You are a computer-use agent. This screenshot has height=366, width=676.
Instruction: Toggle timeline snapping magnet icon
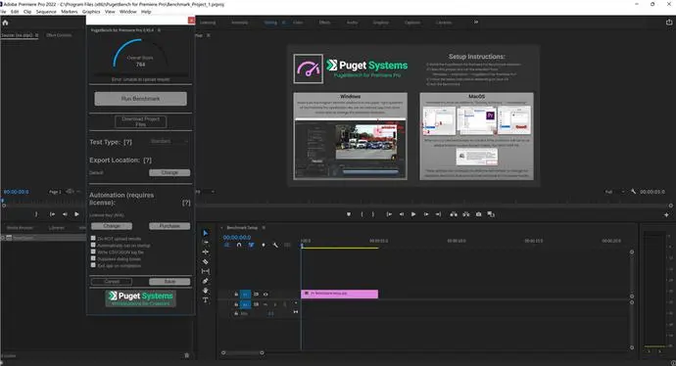click(x=239, y=245)
